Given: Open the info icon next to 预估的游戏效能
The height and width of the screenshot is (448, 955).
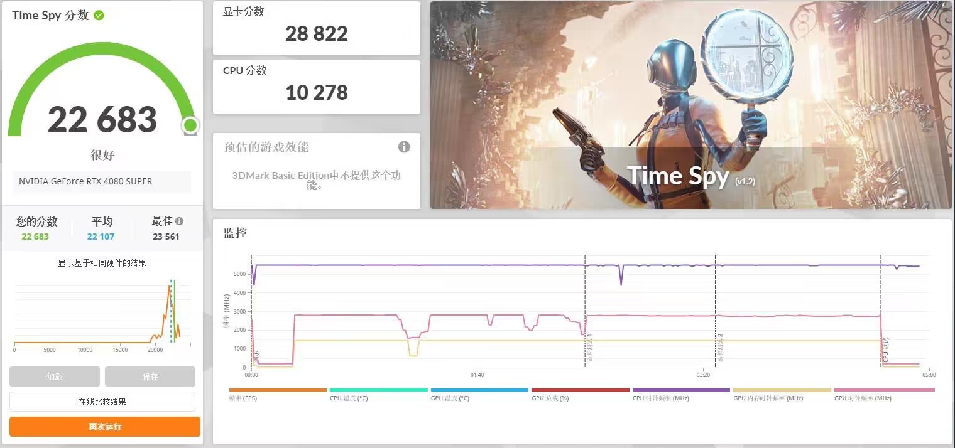Looking at the screenshot, I should (404, 146).
